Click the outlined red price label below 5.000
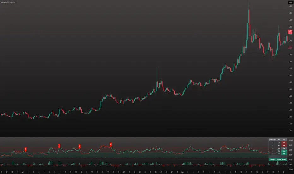294x174 pixels. [x=290, y=47]
